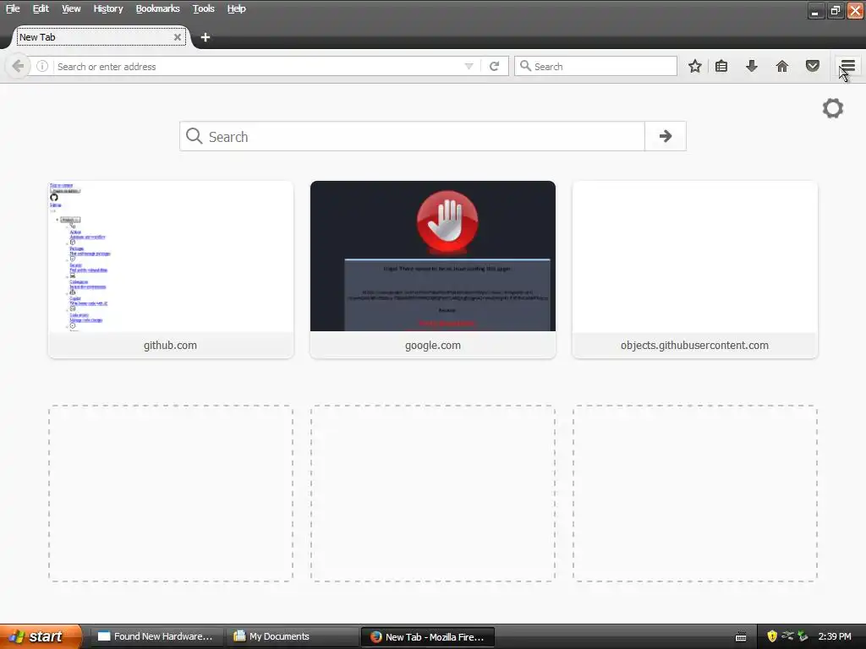Switch to My Documents taskbar window
The width and height of the screenshot is (866, 649).
tap(291, 636)
